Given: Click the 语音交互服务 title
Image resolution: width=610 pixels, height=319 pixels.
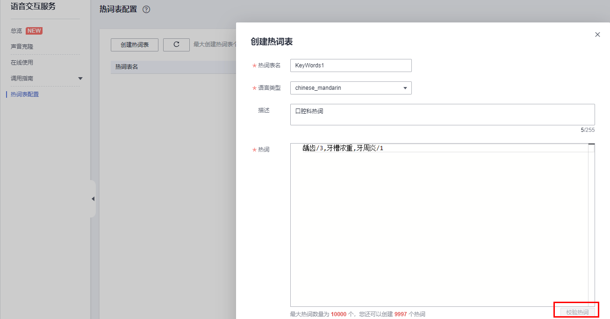Looking at the screenshot, I should [33, 6].
